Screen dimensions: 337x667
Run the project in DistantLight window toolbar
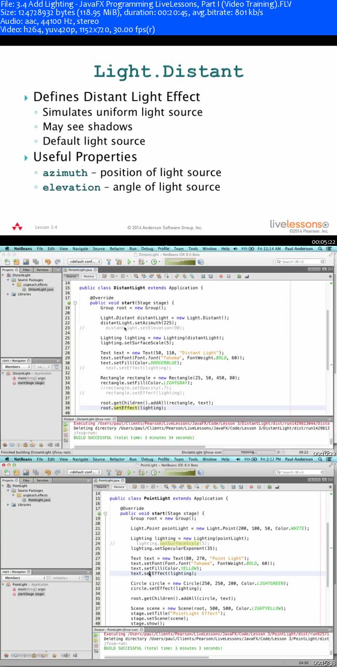130,262
